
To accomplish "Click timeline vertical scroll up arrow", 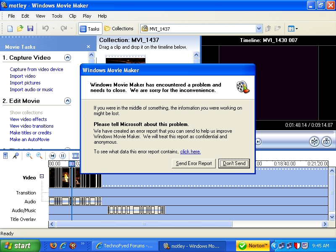I will 332,171.
